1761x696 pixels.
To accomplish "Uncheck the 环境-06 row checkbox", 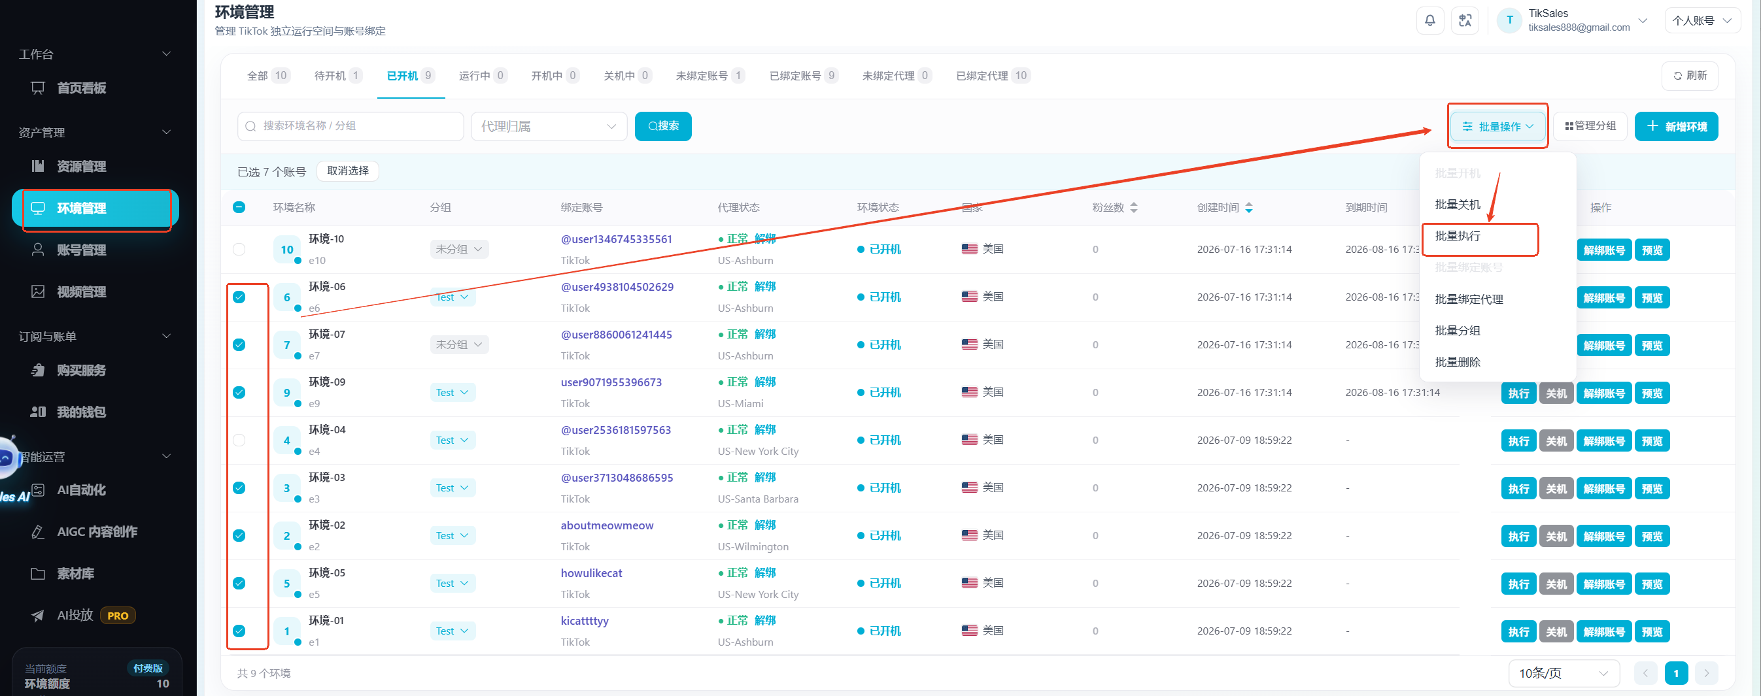I will (239, 297).
